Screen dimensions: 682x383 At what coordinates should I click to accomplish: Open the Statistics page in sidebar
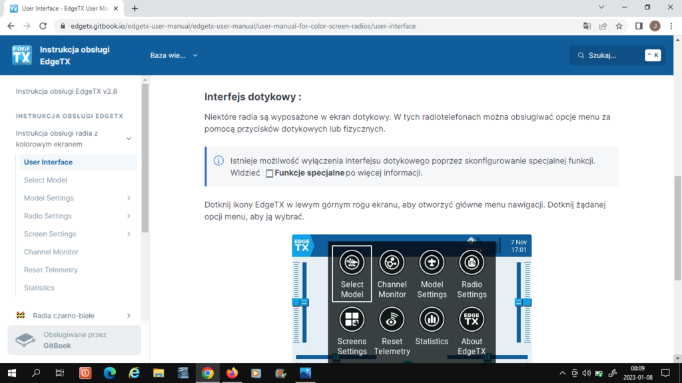[x=39, y=288]
